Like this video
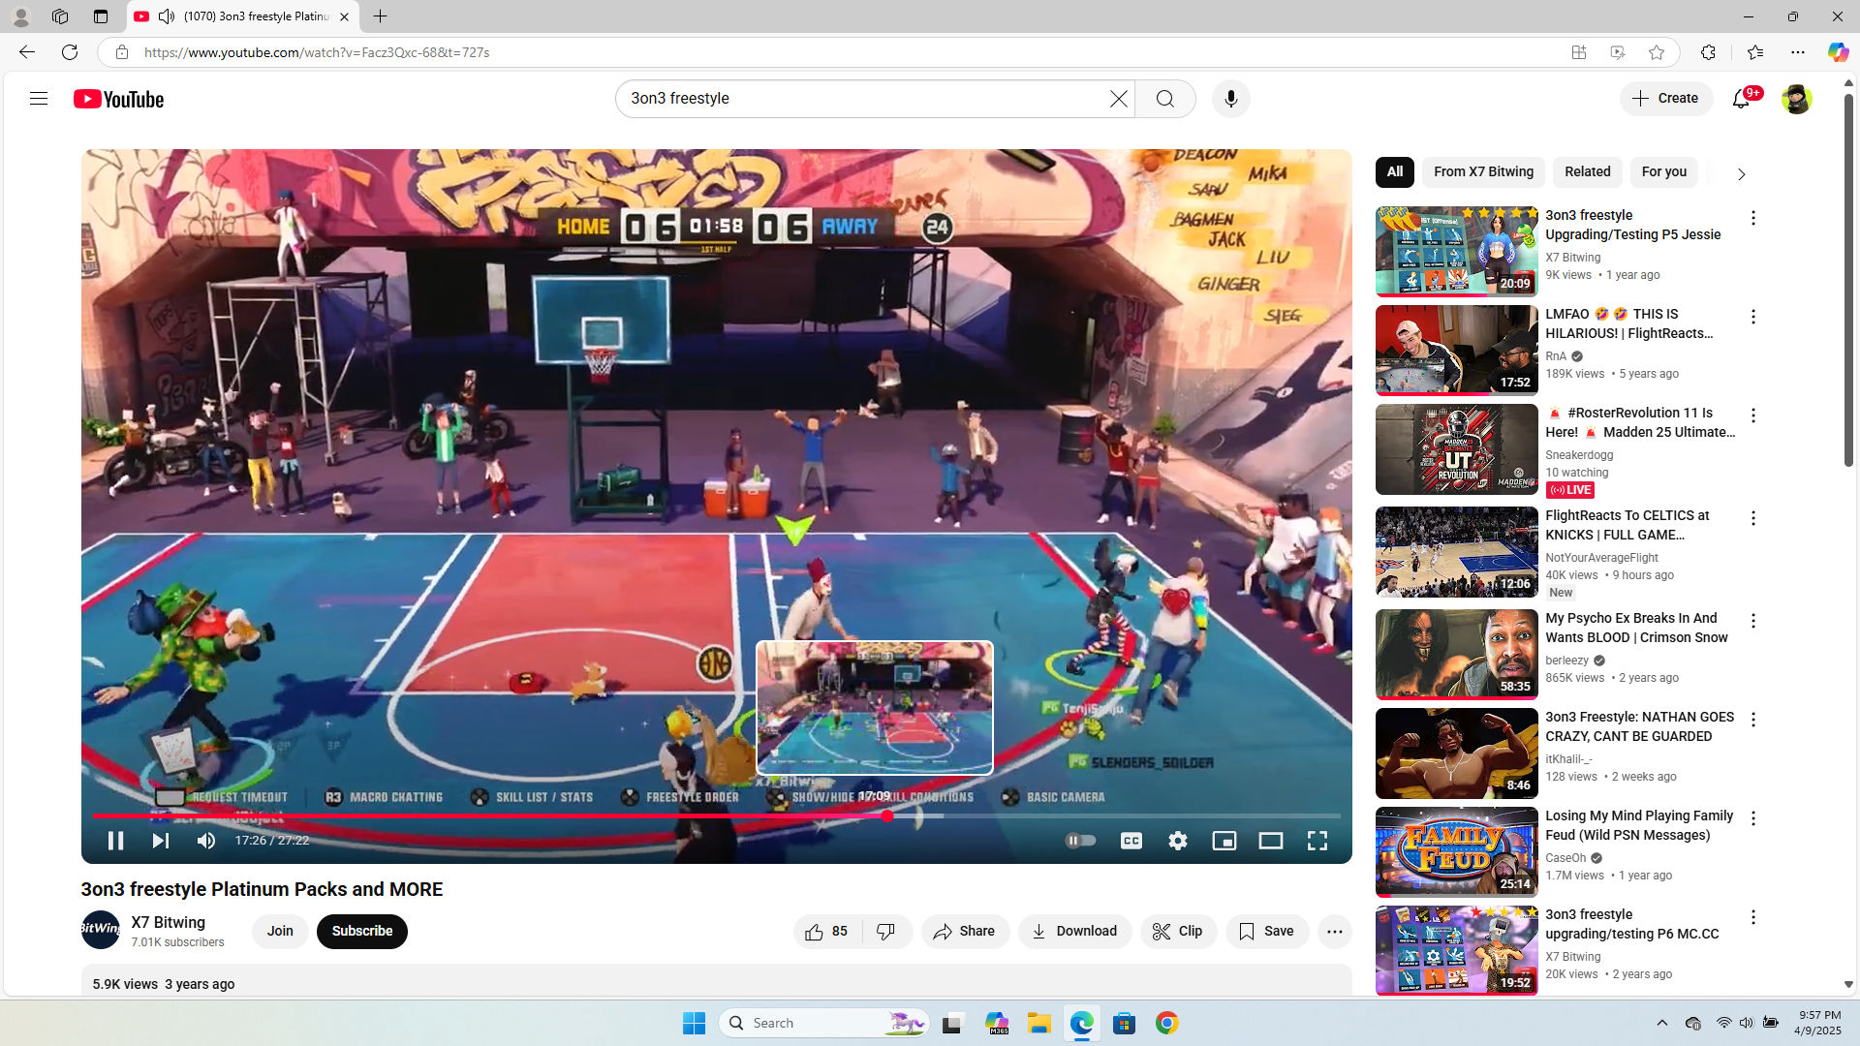This screenshot has width=1860, height=1046. pyautogui.click(x=827, y=932)
